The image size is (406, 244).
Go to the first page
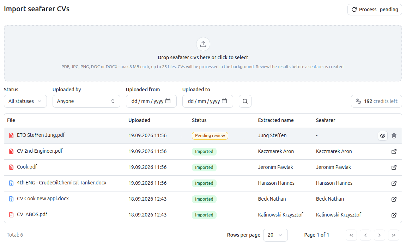coord(351,235)
